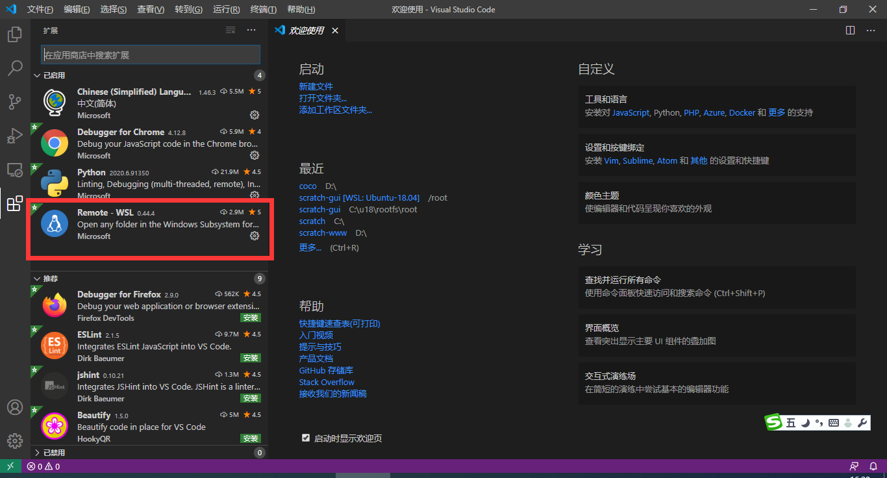Screen dimensions: 887x478
Task: Click the 新建文件 link under 启动
Action: pyautogui.click(x=316, y=86)
